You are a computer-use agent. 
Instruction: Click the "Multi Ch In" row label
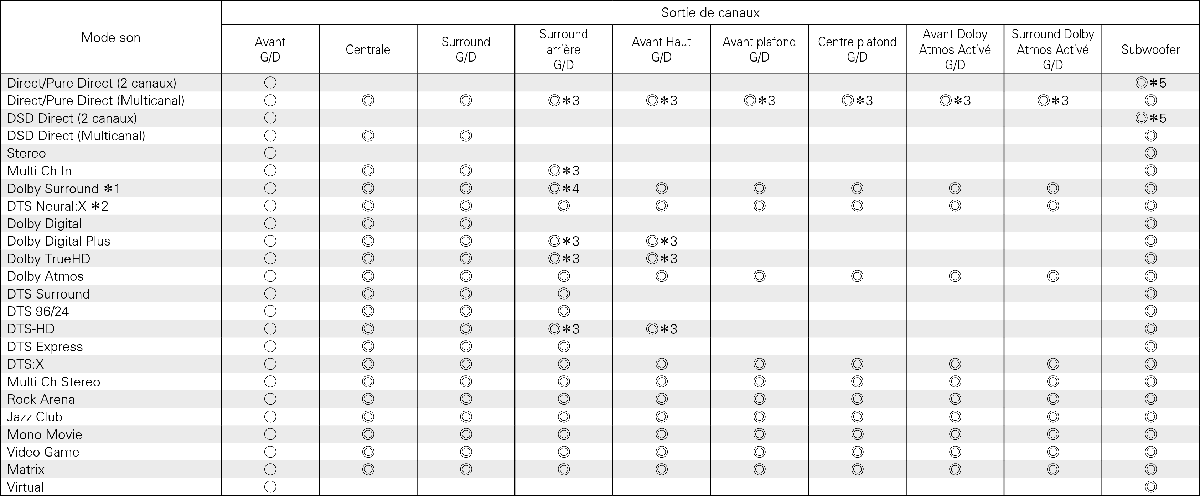(39, 171)
